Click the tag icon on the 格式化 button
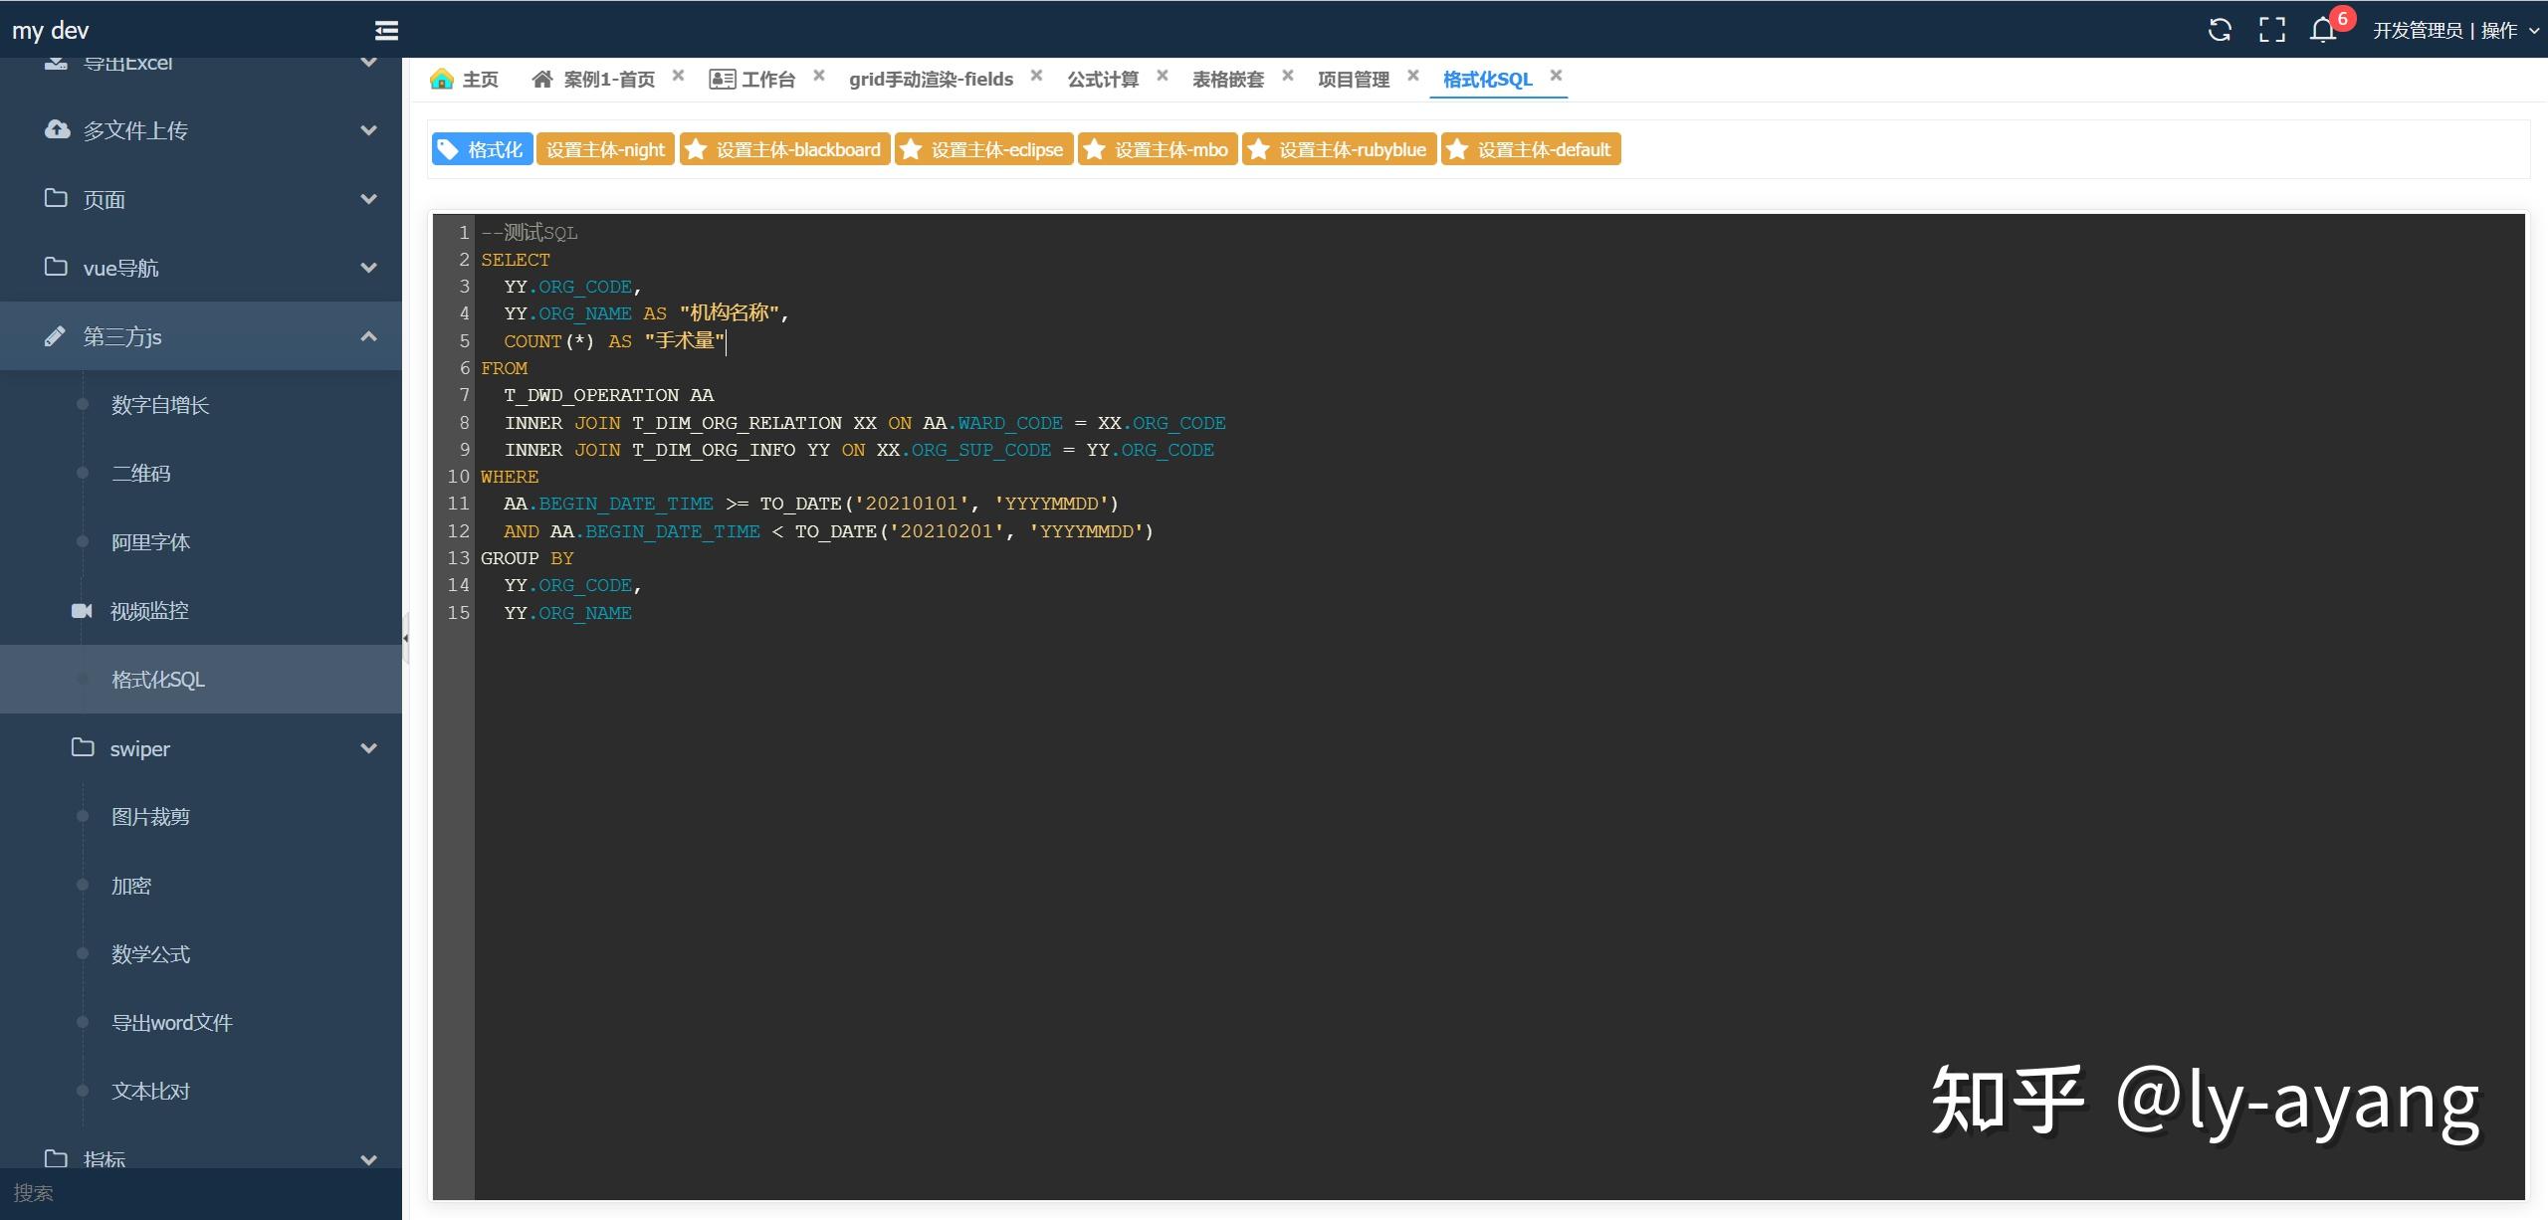Viewport: 2548px width, 1220px height. 450,148
